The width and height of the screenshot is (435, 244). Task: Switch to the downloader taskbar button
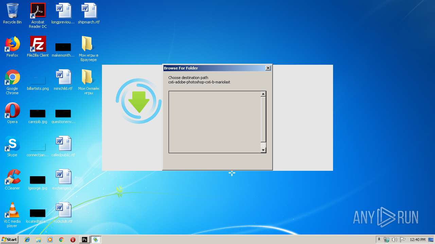(96, 240)
